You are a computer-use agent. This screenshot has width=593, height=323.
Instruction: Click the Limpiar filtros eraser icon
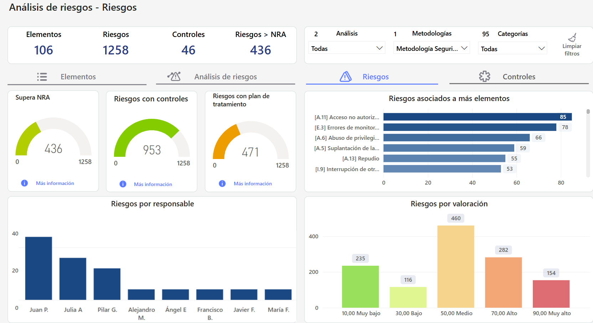(x=572, y=37)
